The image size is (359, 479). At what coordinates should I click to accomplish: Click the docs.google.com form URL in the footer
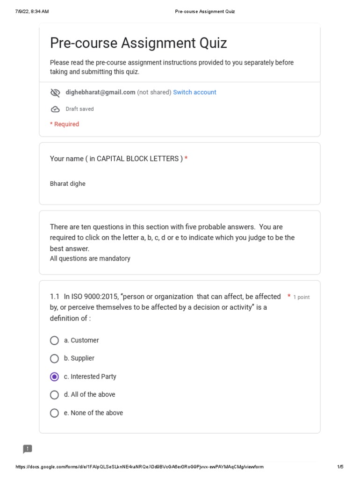[x=139, y=467]
